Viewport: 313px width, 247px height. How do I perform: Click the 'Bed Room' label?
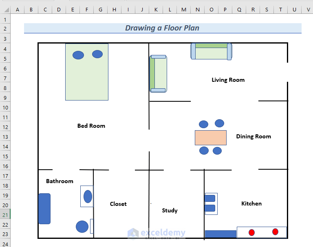pyautogui.click(x=91, y=126)
